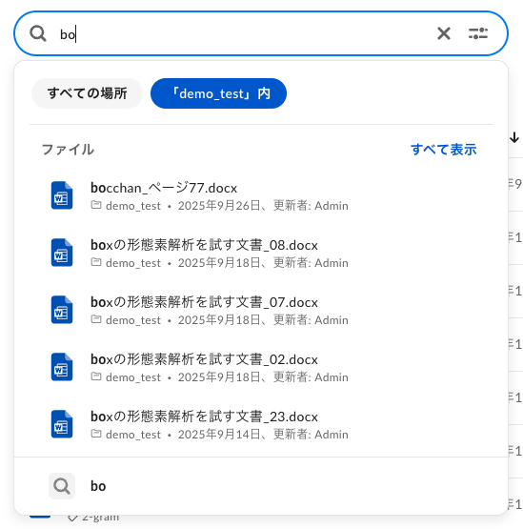Click Word icon of bocchan_ページ77.docx
Screen dimensions: 523x529
(x=62, y=195)
